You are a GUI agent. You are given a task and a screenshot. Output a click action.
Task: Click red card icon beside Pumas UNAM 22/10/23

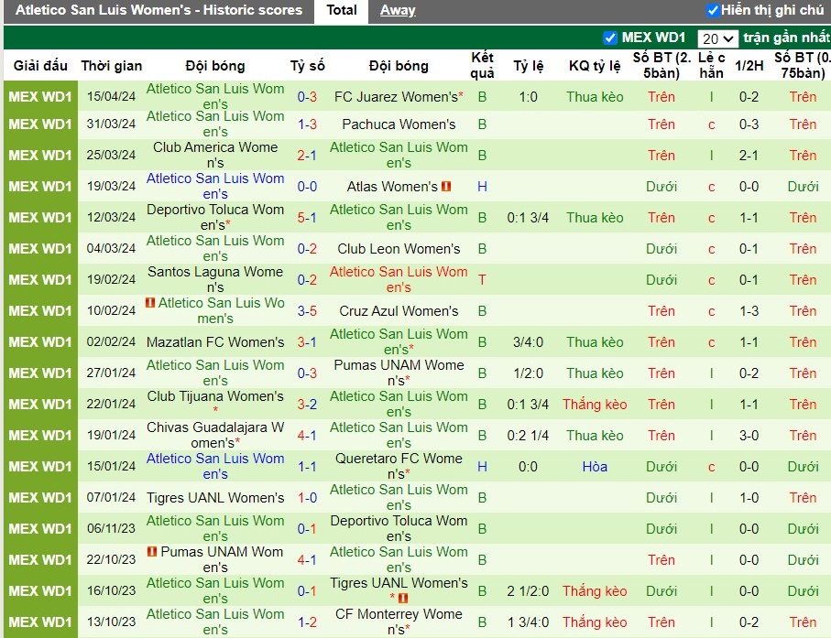tap(152, 551)
